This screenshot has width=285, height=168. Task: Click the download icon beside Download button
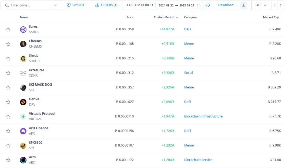tap(243, 5)
